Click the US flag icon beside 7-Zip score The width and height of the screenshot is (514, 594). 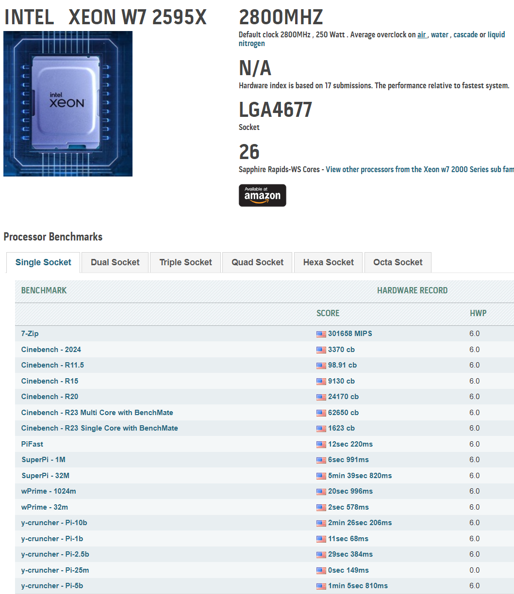pyautogui.click(x=321, y=334)
